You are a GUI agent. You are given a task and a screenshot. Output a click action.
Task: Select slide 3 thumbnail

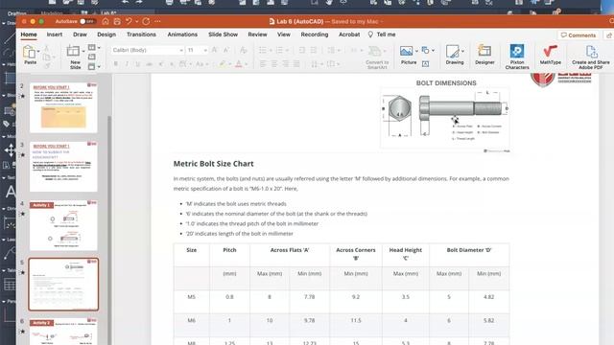click(63, 166)
